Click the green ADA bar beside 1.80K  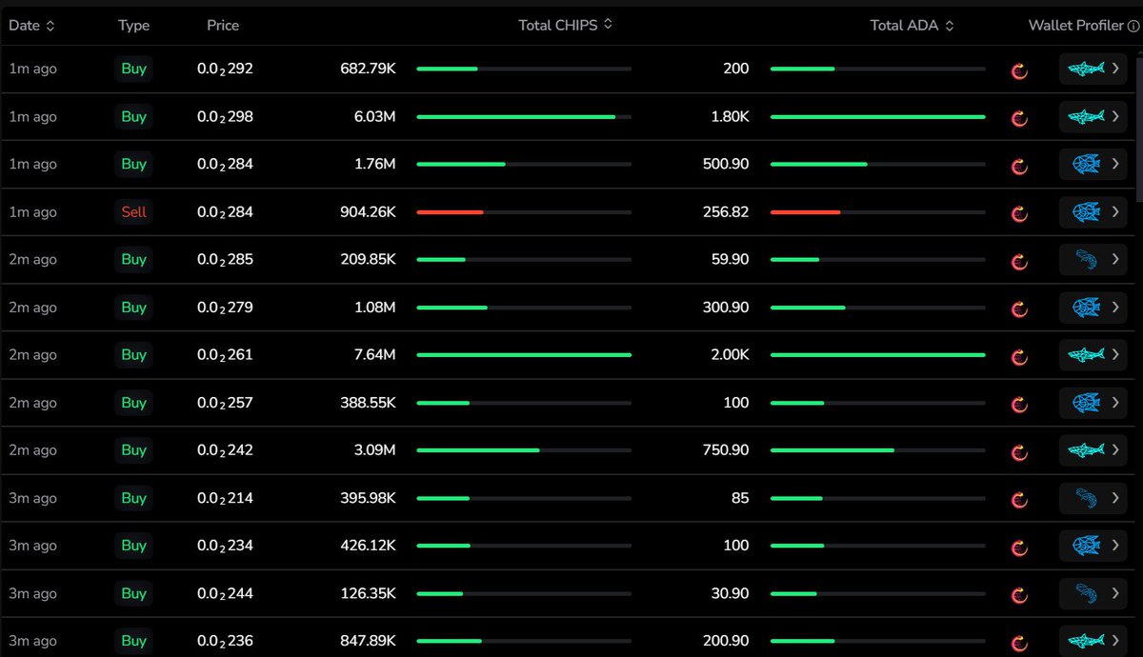[x=877, y=116]
